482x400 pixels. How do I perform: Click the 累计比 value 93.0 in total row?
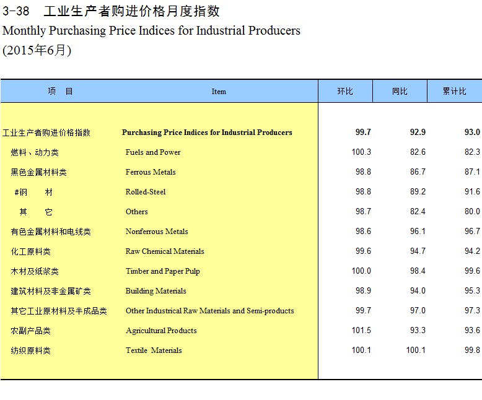click(x=472, y=132)
